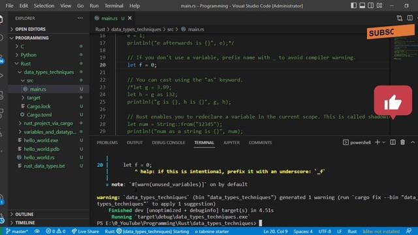This screenshot has height=235, width=418.
Task: Click the src breadcrumb segment
Action: coord(170,29)
